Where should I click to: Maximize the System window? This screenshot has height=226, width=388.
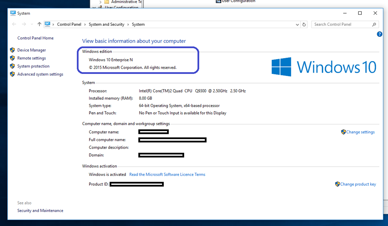click(360, 13)
